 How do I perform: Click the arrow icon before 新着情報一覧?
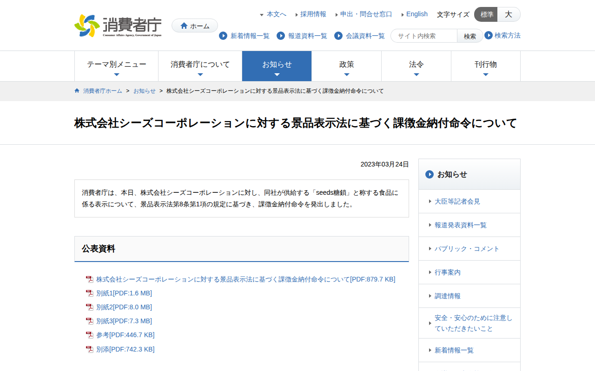(x=222, y=36)
